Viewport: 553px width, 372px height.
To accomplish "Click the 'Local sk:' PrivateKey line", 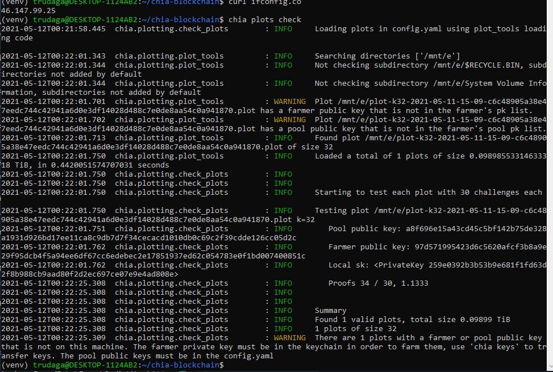I will 437,265.
